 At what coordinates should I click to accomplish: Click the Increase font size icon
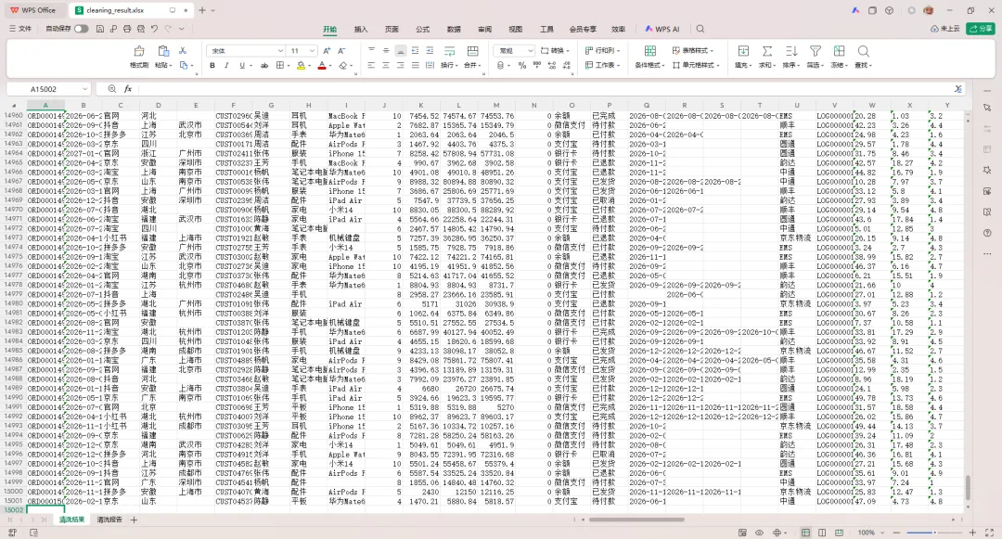tap(327, 50)
